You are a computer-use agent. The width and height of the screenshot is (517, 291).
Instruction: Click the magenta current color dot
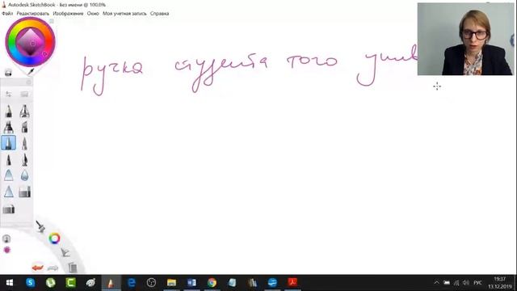coord(7,250)
